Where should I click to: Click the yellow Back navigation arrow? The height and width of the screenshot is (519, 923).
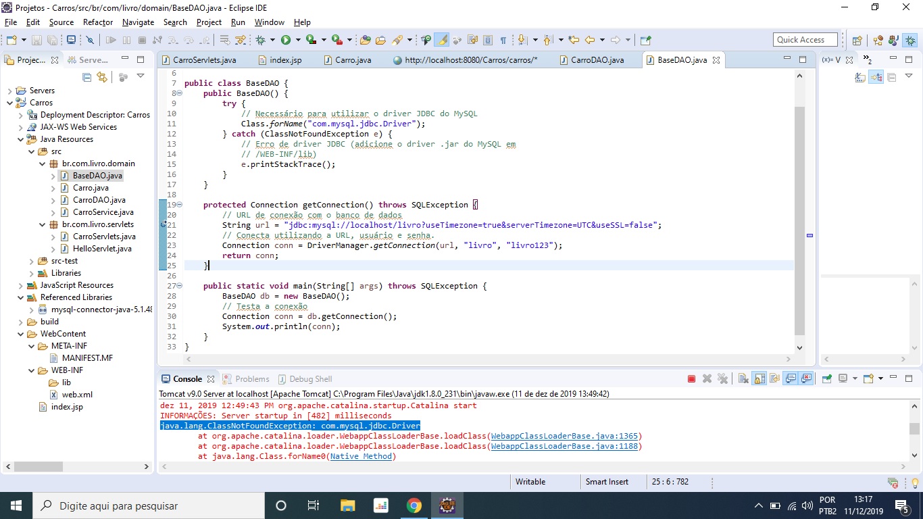(590, 40)
